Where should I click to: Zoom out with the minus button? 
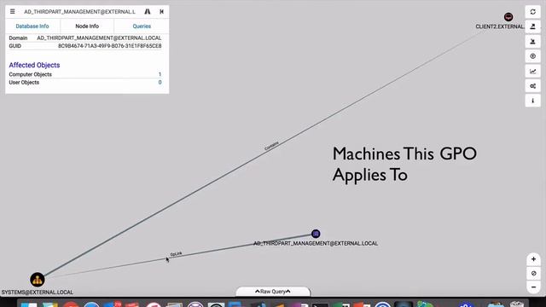(533, 287)
